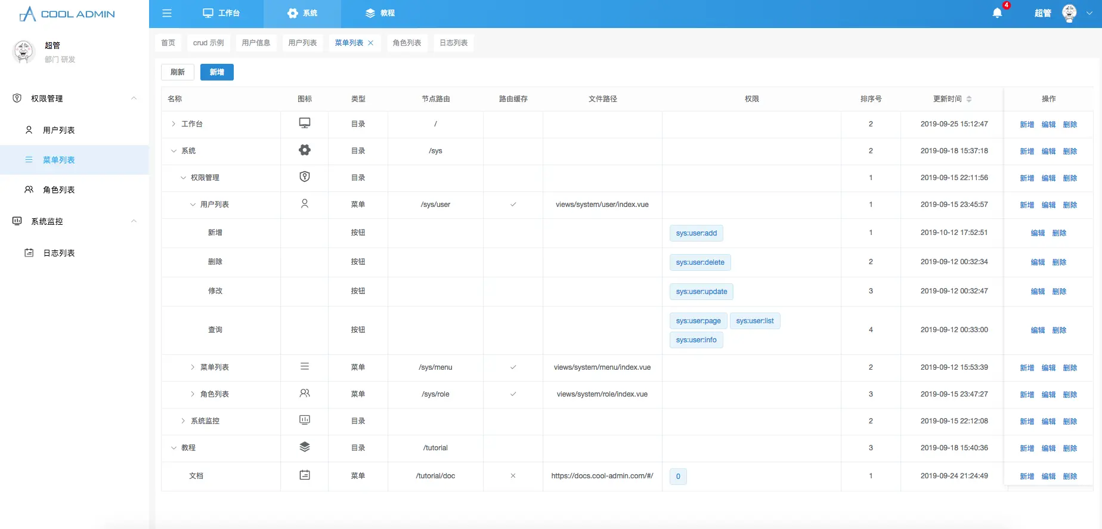This screenshot has width=1102, height=529.
Task: Click 删除 in the 权限管理 row
Action: (x=1070, y=178)
